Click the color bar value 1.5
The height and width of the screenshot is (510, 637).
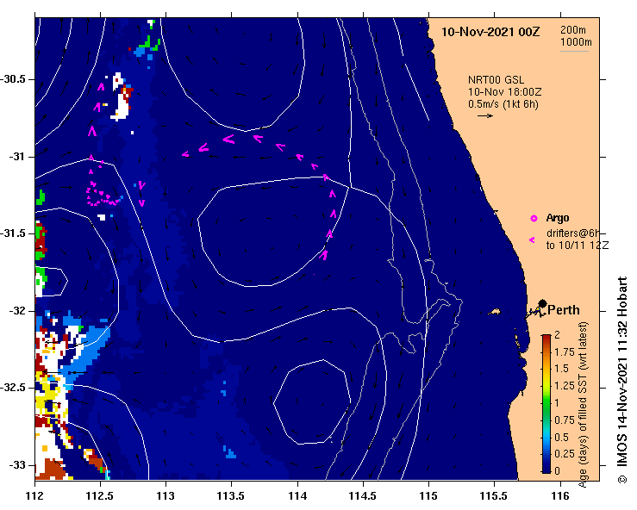pos(561,369)
